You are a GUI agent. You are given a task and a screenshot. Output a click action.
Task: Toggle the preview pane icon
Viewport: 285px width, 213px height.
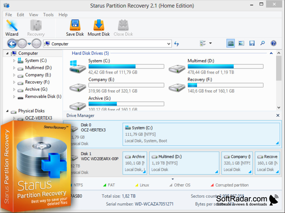click(x=241, y=43)
